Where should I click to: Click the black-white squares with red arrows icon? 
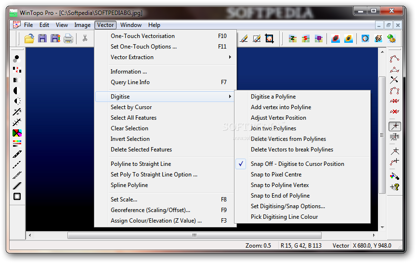(17, 70)
